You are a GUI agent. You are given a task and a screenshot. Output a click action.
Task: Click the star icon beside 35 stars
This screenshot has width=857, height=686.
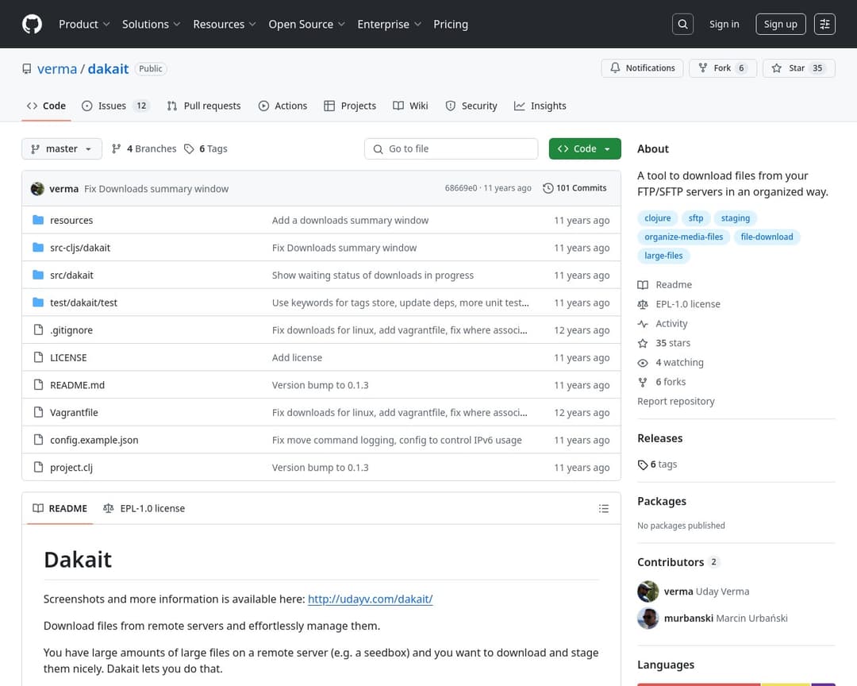pyautogui.click(x=643, y=343)
